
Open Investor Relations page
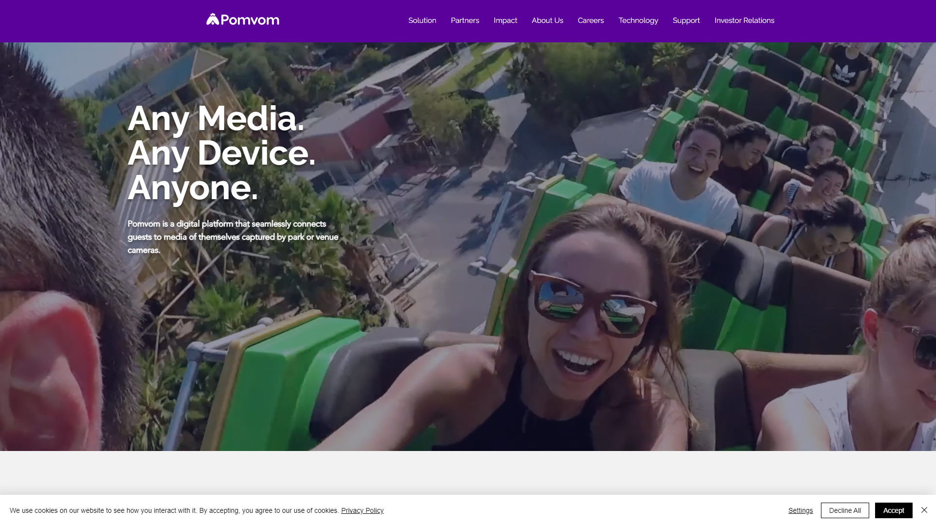(x=744, y=20)
